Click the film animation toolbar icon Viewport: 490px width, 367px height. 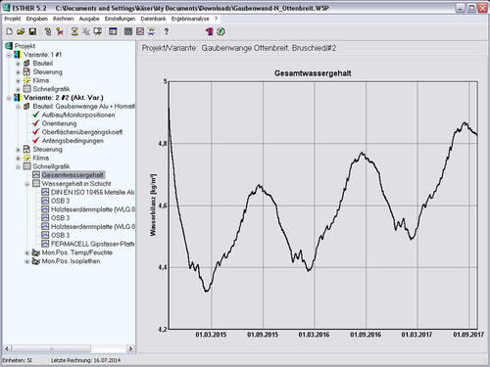(x=151, y=31)
